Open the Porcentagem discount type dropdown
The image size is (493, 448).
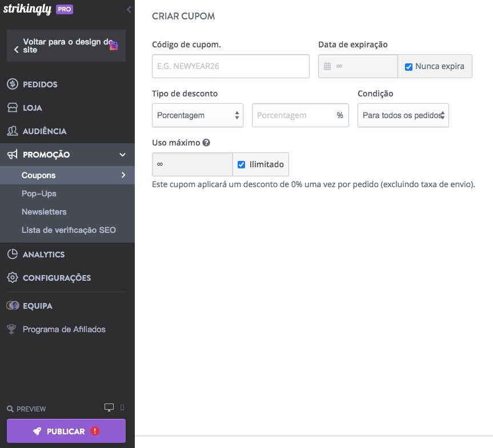(x=198, y=115)
